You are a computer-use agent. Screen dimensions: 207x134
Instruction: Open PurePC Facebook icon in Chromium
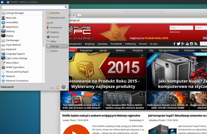click(x=174, y=44)
